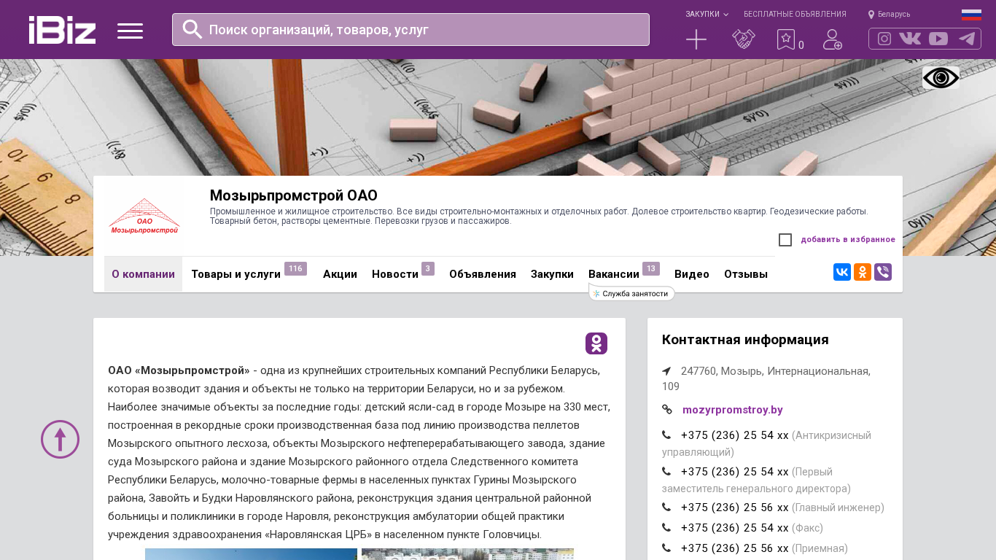Open iBiz YouTube channel icon
The image size is (996, 560).
pyautogui.click(x=938, y=39)
